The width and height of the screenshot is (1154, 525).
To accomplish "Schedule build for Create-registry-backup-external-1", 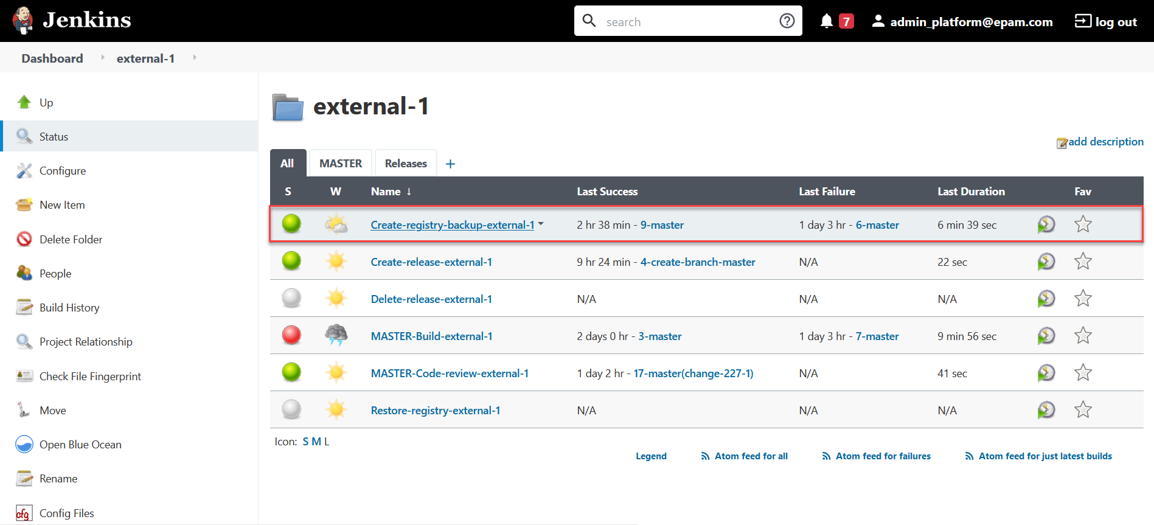I will coord(1046,224).
